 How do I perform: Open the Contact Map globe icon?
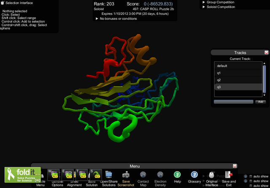pos(143,174)
